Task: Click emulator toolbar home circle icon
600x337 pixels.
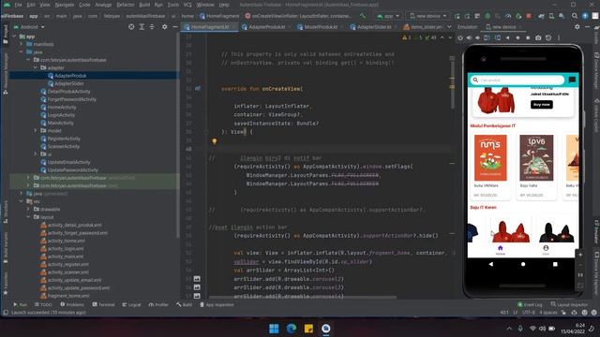Action: (517, 37)
